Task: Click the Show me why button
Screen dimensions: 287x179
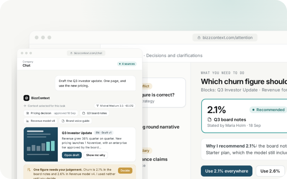Action: [95, 155]
